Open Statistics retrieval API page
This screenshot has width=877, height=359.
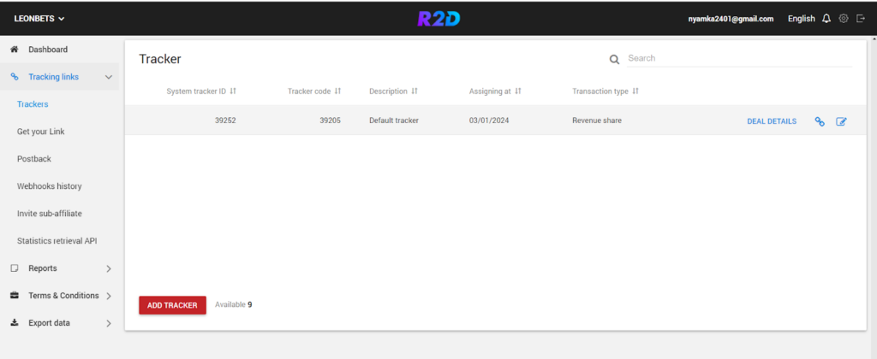(59, 241)
